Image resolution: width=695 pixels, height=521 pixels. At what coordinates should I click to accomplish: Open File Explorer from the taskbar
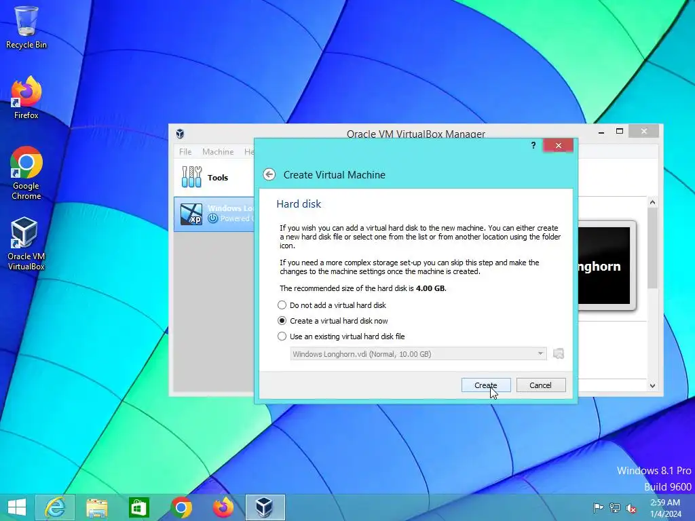(96, 507)
